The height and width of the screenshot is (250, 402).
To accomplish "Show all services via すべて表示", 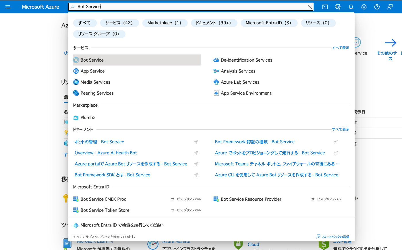I will pyautogui.click(x=341, y=48).
